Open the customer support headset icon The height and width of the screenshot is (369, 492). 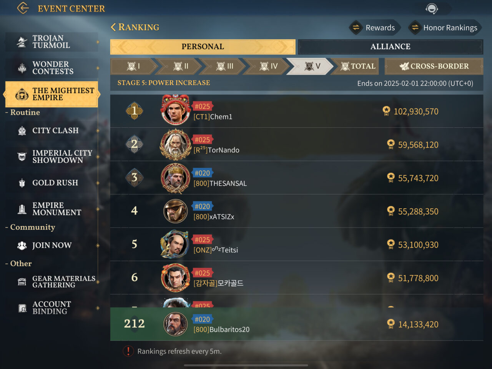pyautogui.click(x=432, y=8)
